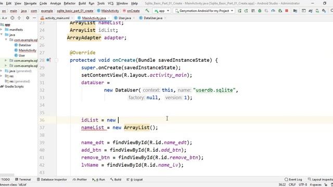Open the Layout Inspector panel

[321, 179]
